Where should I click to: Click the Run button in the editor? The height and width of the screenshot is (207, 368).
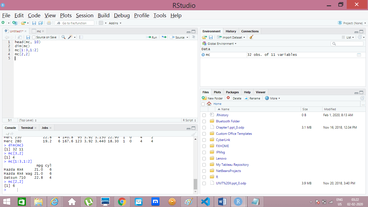tap(152, 37)
